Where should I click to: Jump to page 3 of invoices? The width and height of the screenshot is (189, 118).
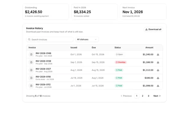point(148,96)
